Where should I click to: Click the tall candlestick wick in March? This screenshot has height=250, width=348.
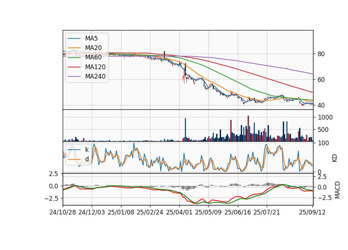165,55
